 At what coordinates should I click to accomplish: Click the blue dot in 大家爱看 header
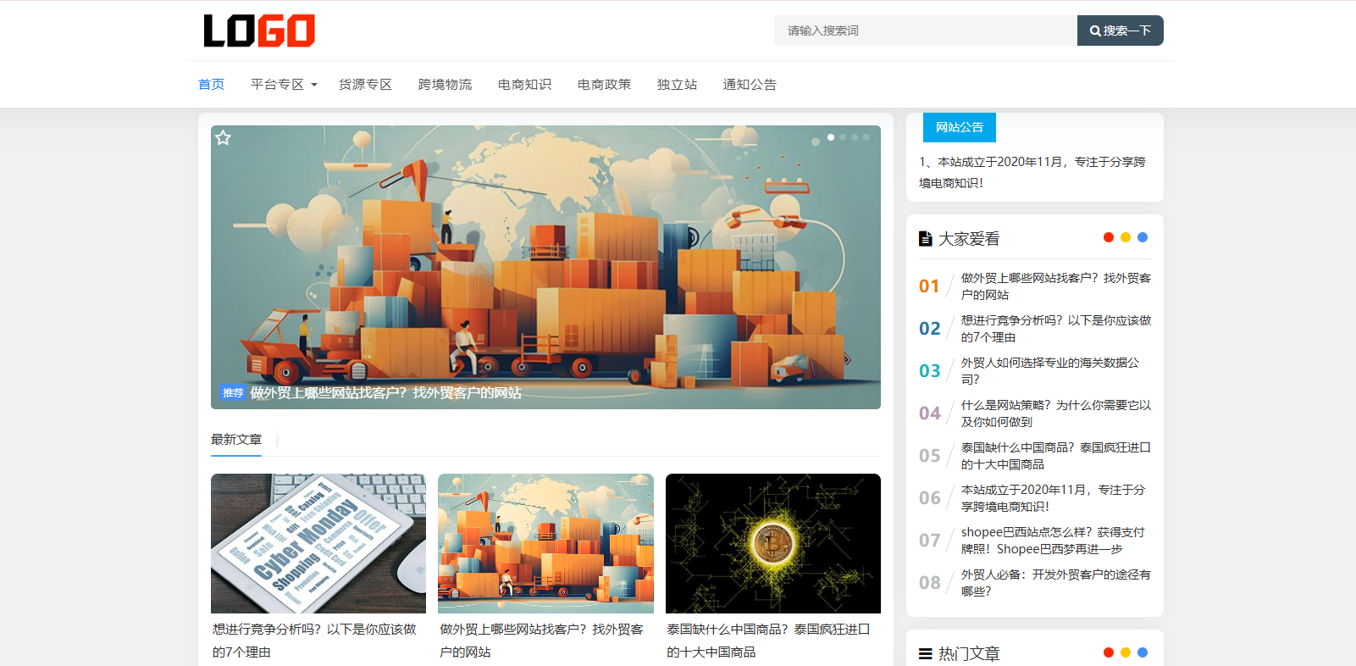1143,237
